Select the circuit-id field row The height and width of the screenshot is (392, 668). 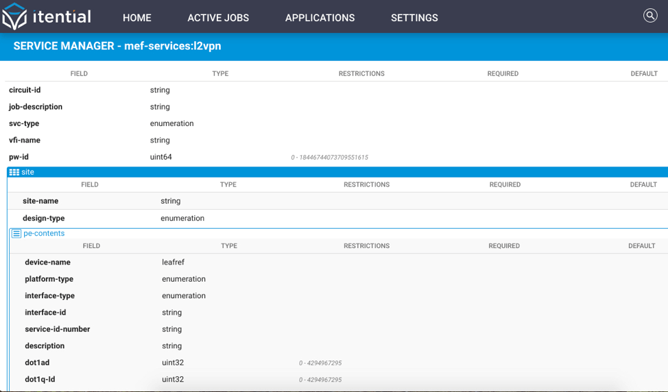pos(25,90)
